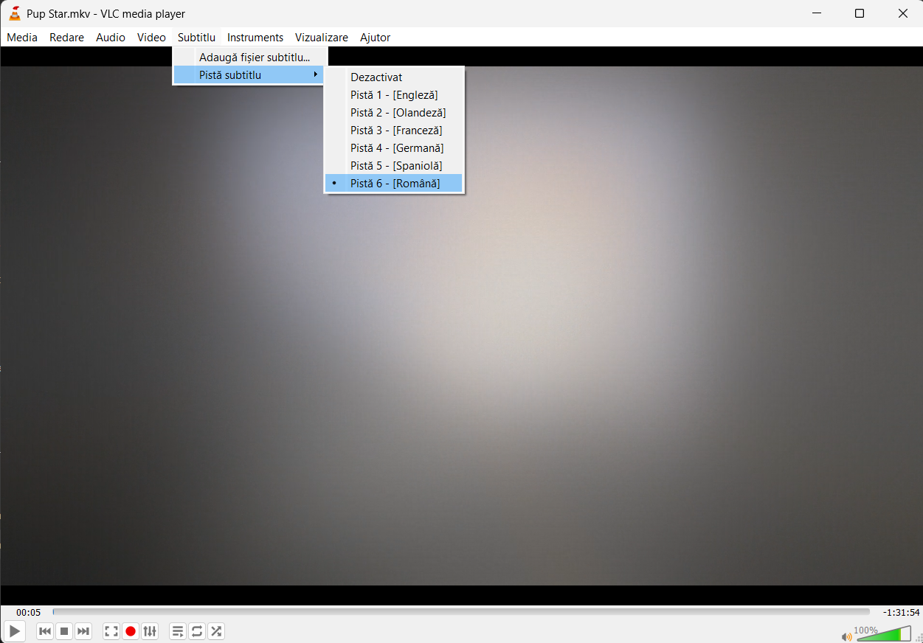Toggle the loop playback mode

(197, 631)
